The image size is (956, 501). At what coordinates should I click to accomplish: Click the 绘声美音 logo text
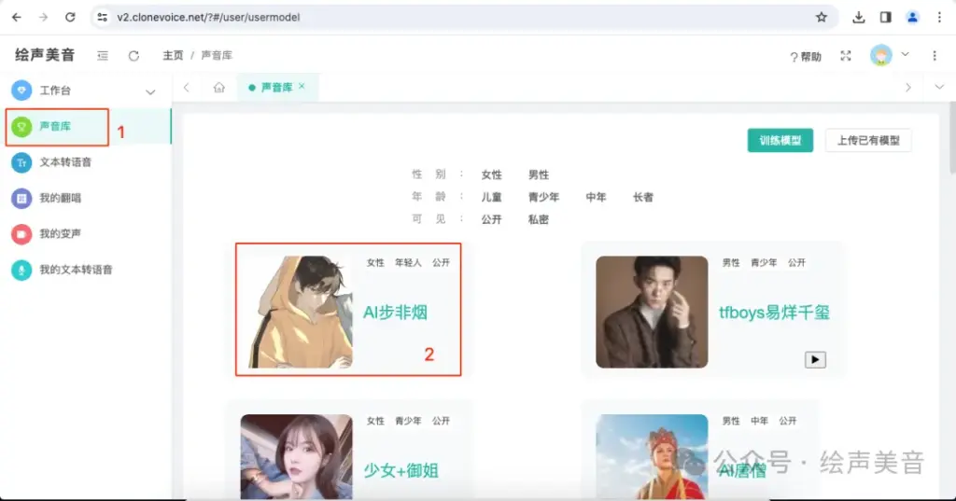coord(45,55)
